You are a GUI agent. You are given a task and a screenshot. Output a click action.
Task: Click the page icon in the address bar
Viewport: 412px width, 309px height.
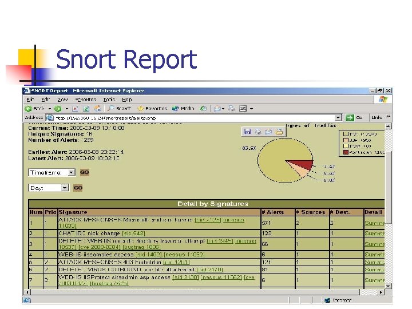click(50, 118)
